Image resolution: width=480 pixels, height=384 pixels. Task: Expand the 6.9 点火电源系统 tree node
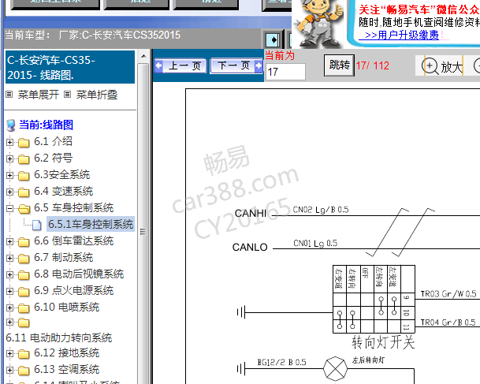pos(9,291)
